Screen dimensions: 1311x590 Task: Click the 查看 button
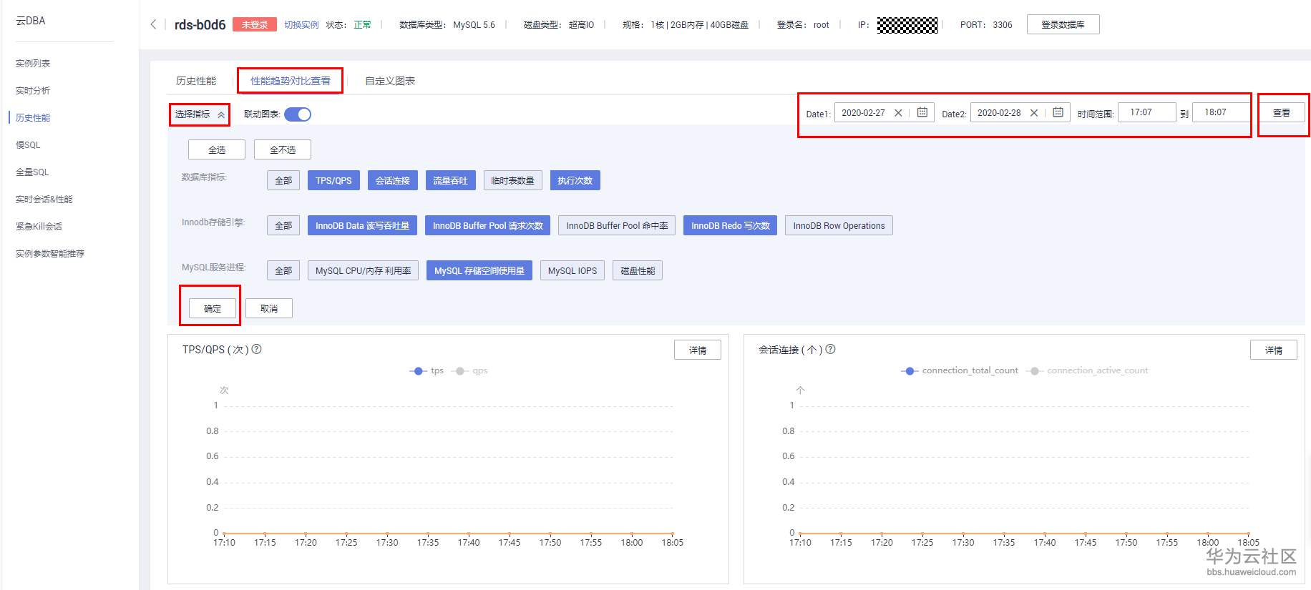pyautogui.click(x=1281, y=113)
